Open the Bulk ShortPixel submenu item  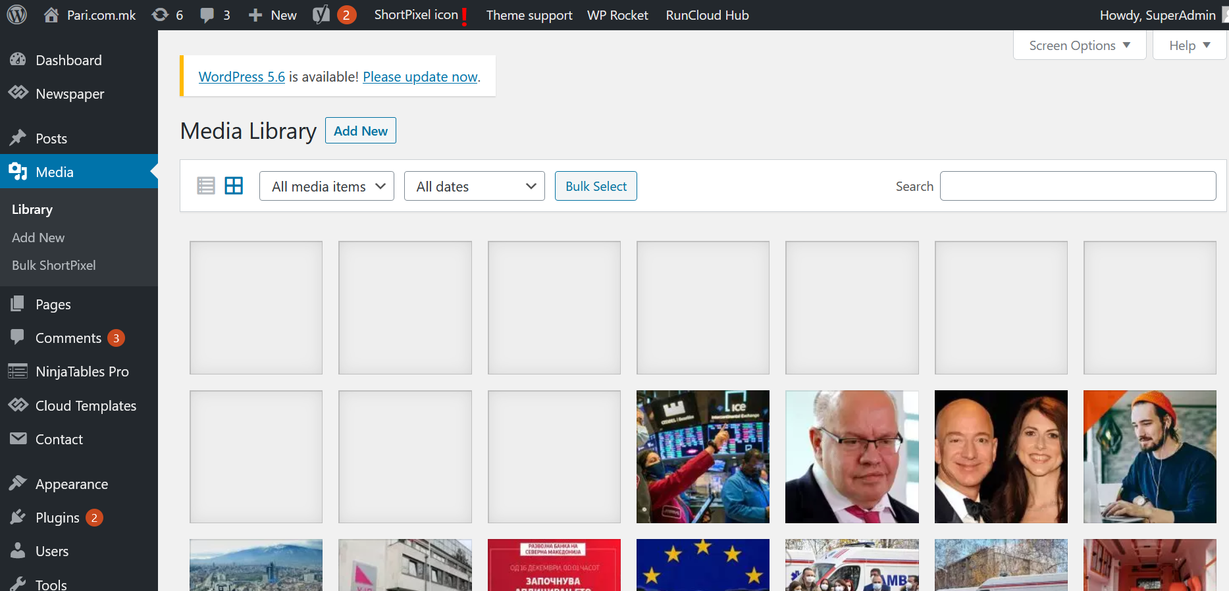pos(54,265)
